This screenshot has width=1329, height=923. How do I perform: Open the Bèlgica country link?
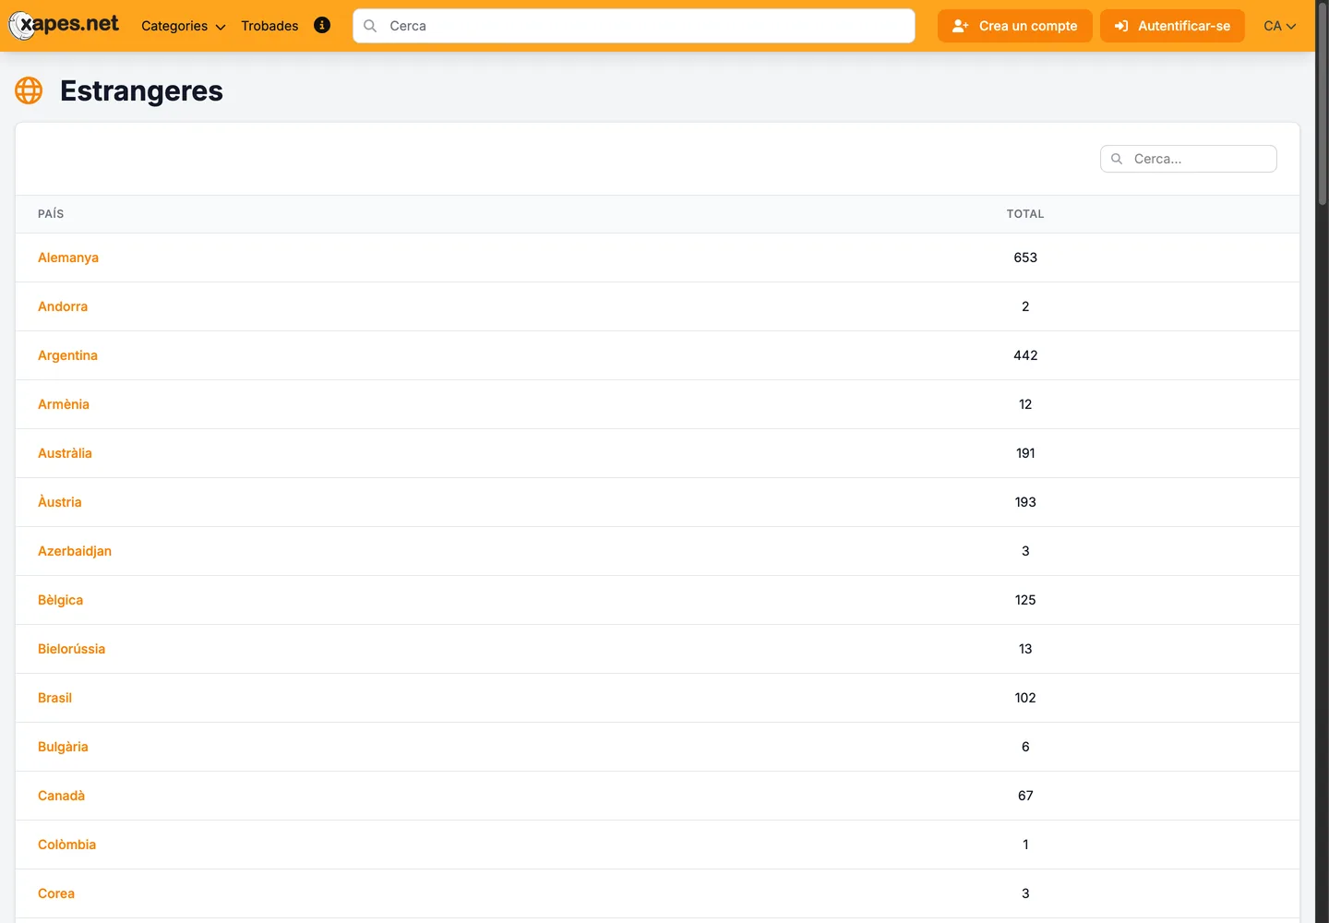coord(61,600)
